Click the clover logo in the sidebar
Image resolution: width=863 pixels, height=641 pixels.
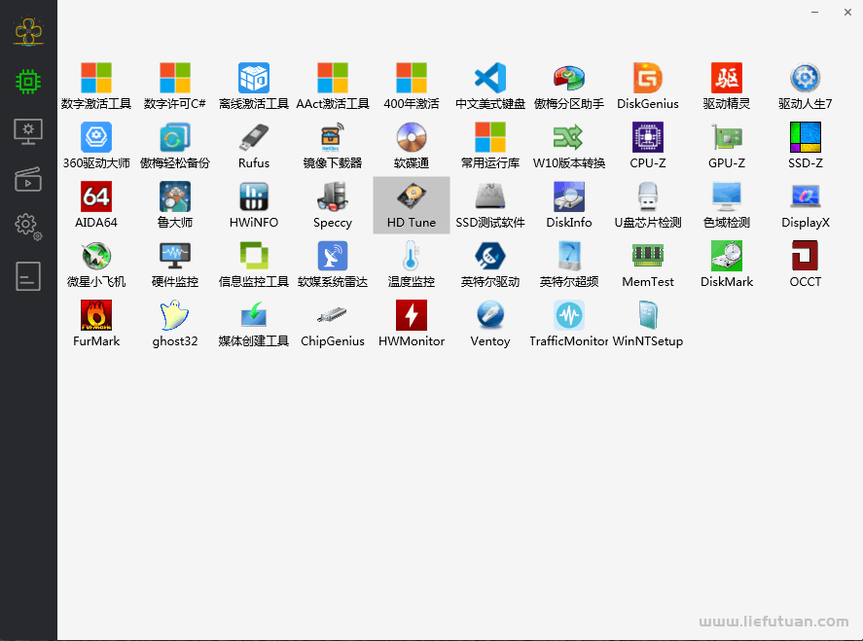28,31
